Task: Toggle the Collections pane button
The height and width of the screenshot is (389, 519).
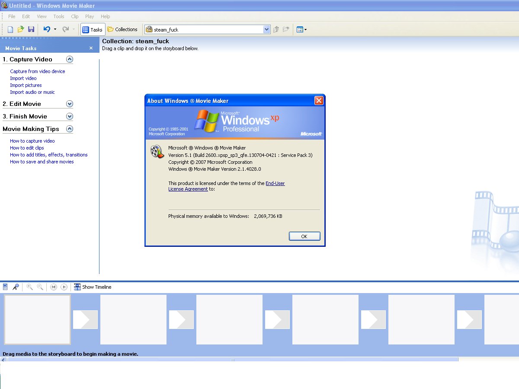Action: tap(122, 29)
